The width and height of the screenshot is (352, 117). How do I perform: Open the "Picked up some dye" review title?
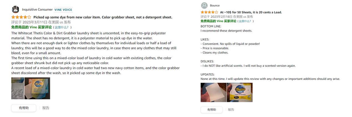click(x=103, y=17)
